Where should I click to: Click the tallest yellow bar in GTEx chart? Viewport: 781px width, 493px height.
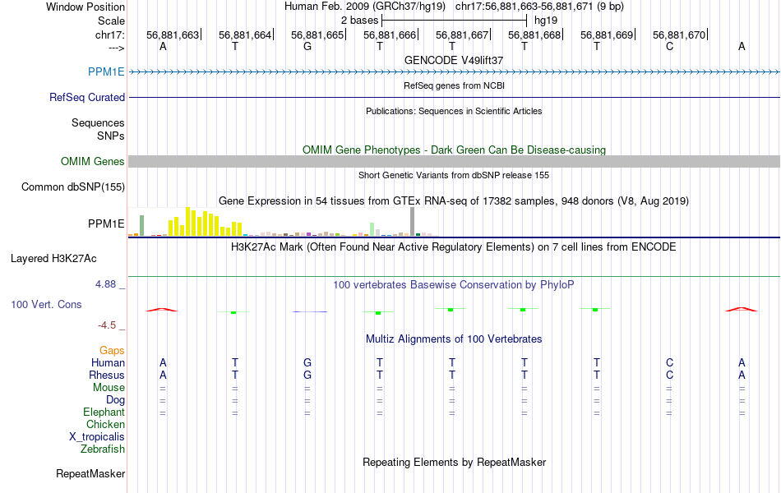coord(187,222)
